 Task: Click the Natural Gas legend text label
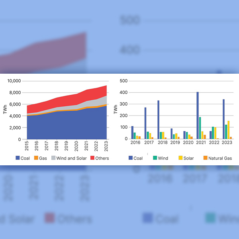[x=220, y=158]
